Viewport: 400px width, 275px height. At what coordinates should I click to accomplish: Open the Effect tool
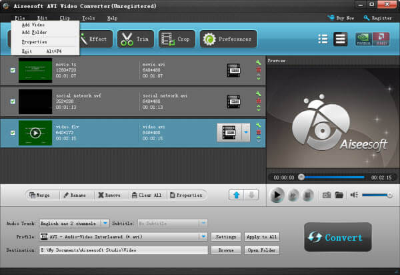point(95,39)
